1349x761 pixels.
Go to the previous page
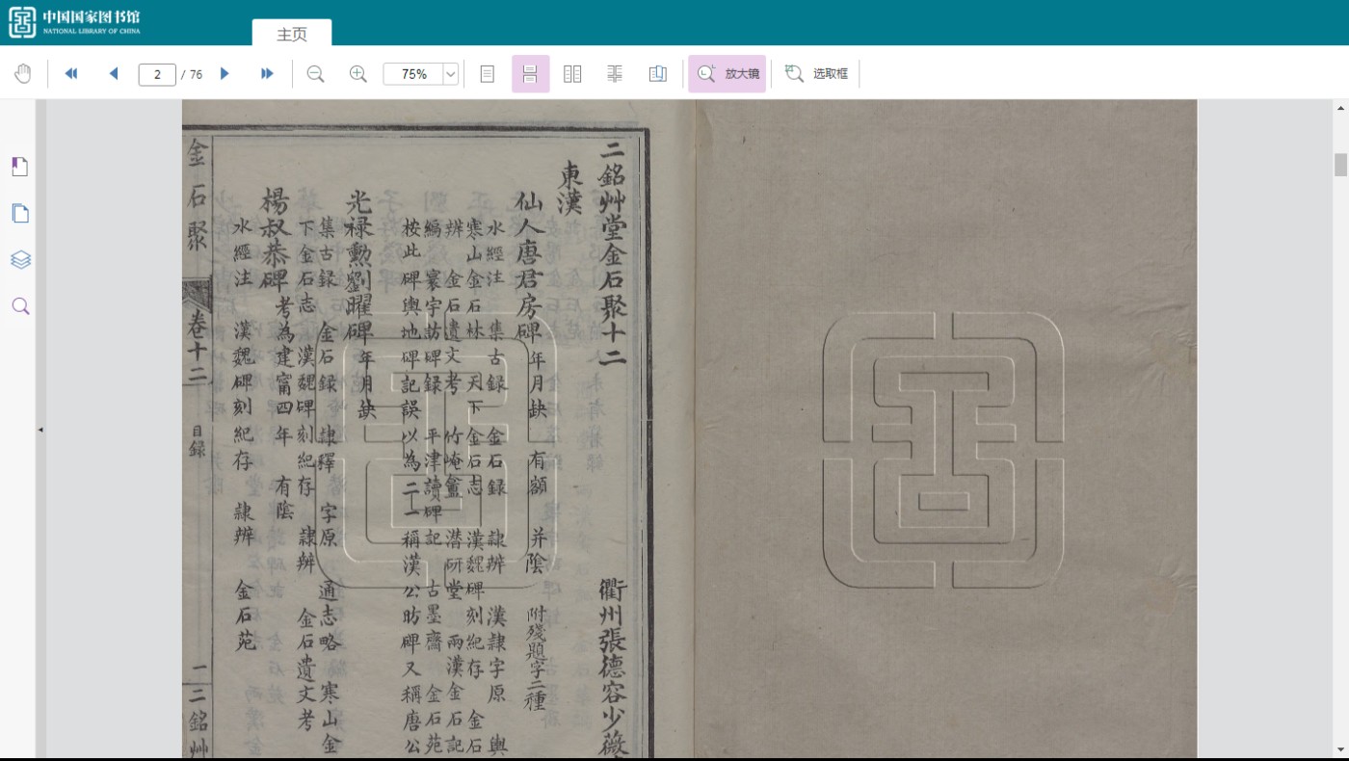(x=114, y=74)
